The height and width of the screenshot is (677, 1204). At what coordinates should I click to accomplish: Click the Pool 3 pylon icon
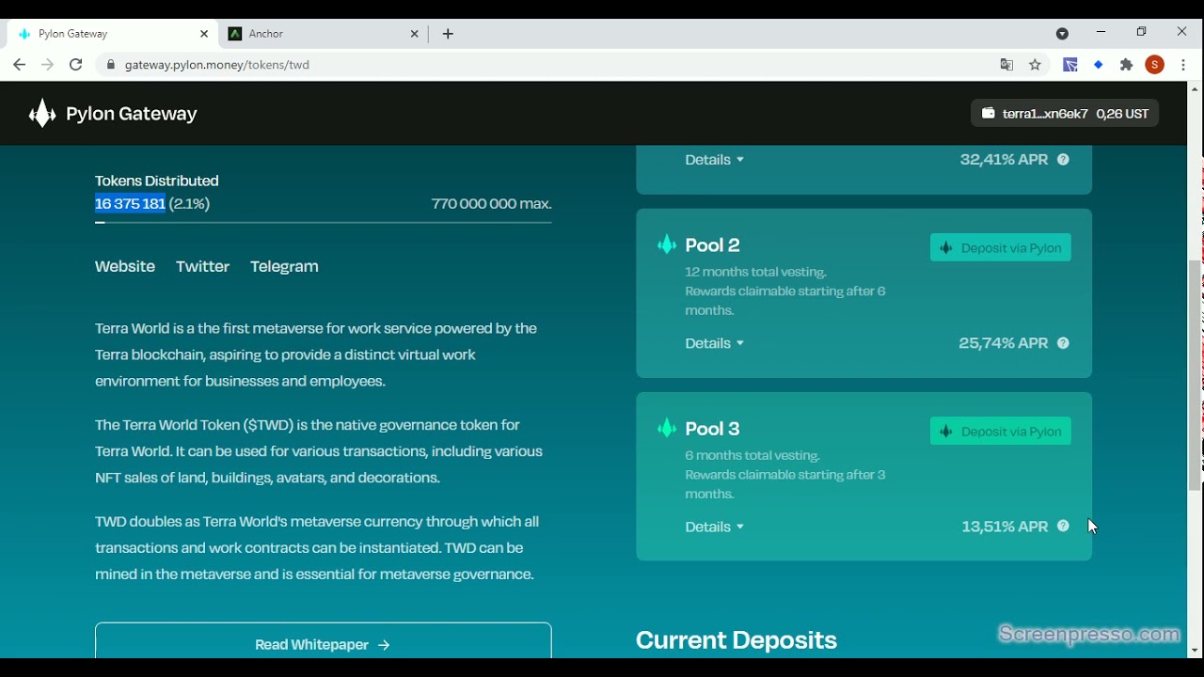pyautogui.click(x=667, y=429)
